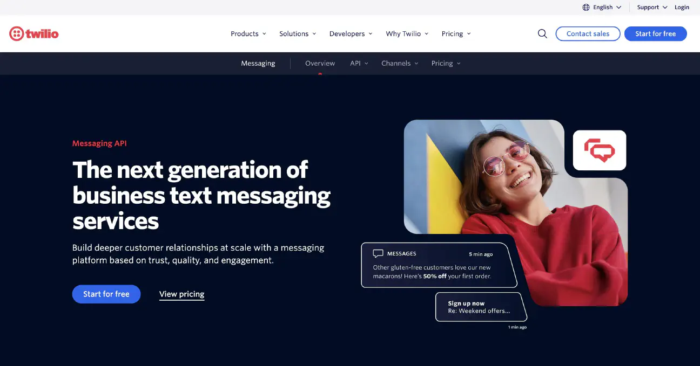Screen dimensions: 700x366
Task: Click the Twilio logo
Action: click(34, 34)
